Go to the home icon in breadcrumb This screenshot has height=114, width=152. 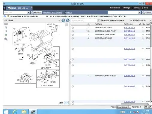(8, 16)
